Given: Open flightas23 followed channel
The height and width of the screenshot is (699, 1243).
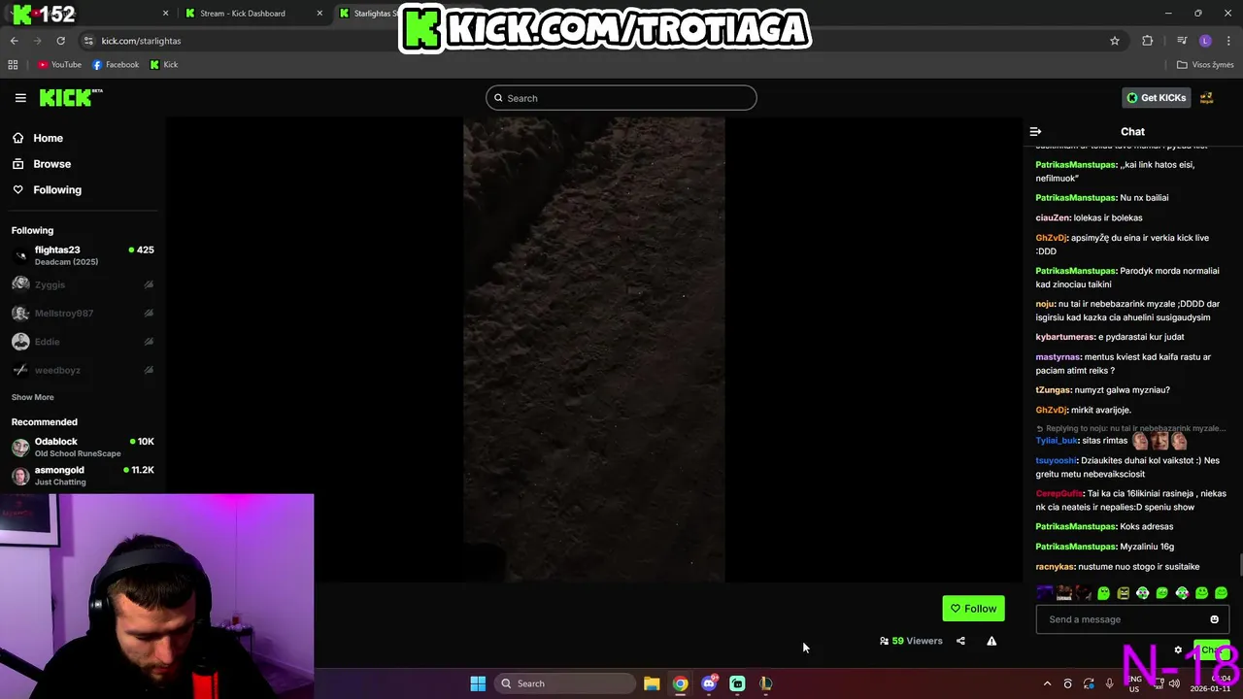Looking at the screenshot, I should tap(83, 255).
